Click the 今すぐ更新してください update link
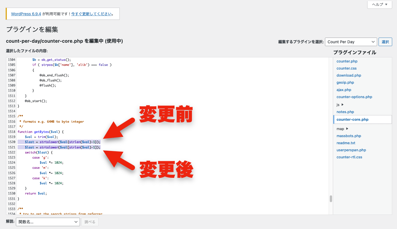This screenshot has width=397, height=229. point(91,14)
